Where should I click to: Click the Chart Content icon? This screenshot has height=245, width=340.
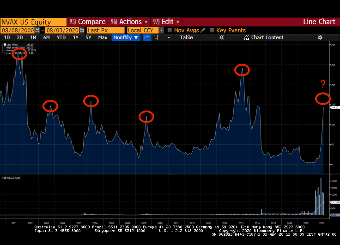[247, 37]
